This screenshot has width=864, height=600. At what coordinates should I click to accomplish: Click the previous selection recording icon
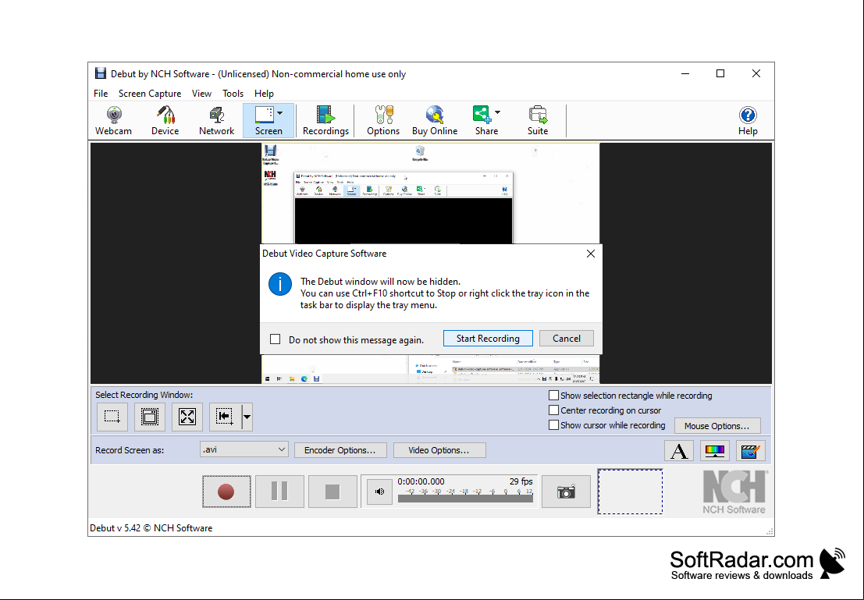coord(225,417)
